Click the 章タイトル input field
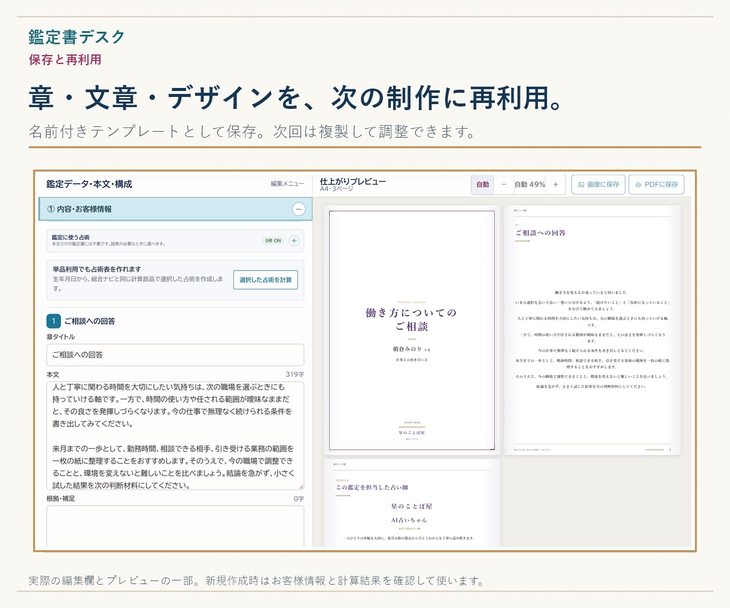Image resolution: width=730 pixels, height=608 pixels. pyautogui.click(x=175, y=355)
